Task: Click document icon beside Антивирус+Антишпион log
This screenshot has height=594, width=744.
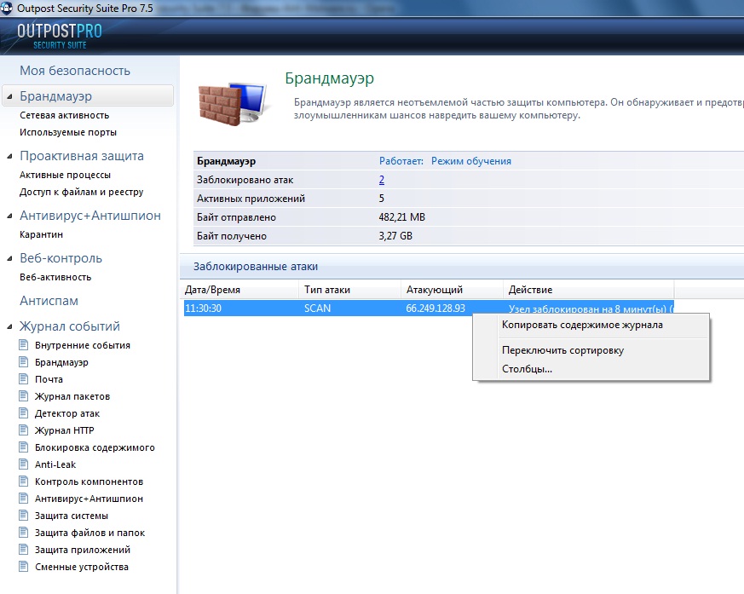Action: (23, 499)
